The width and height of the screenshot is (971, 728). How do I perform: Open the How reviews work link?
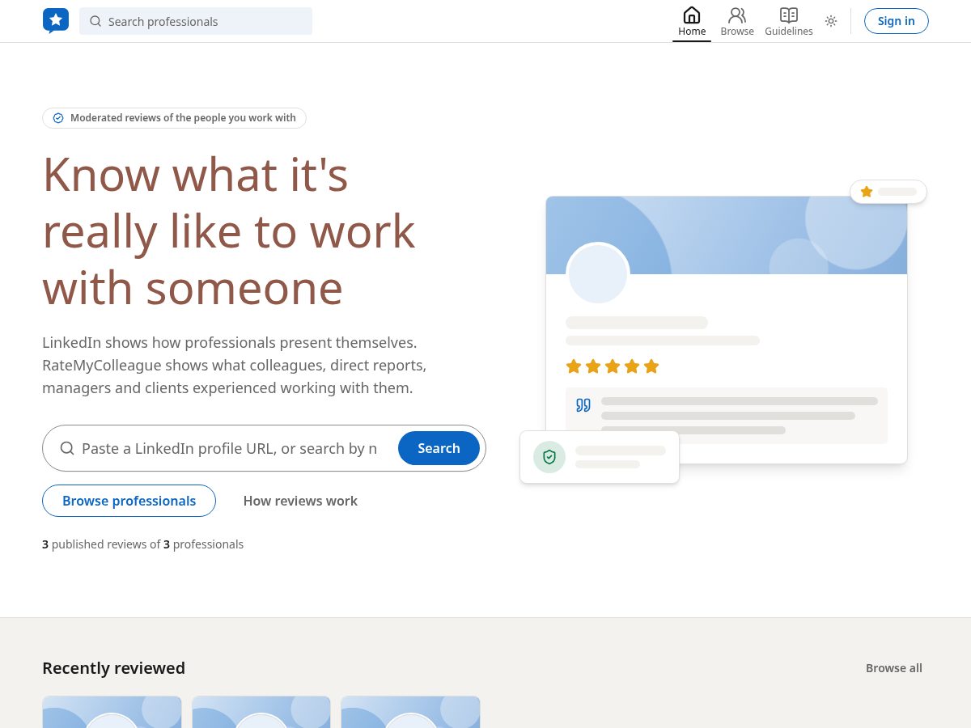300,501
